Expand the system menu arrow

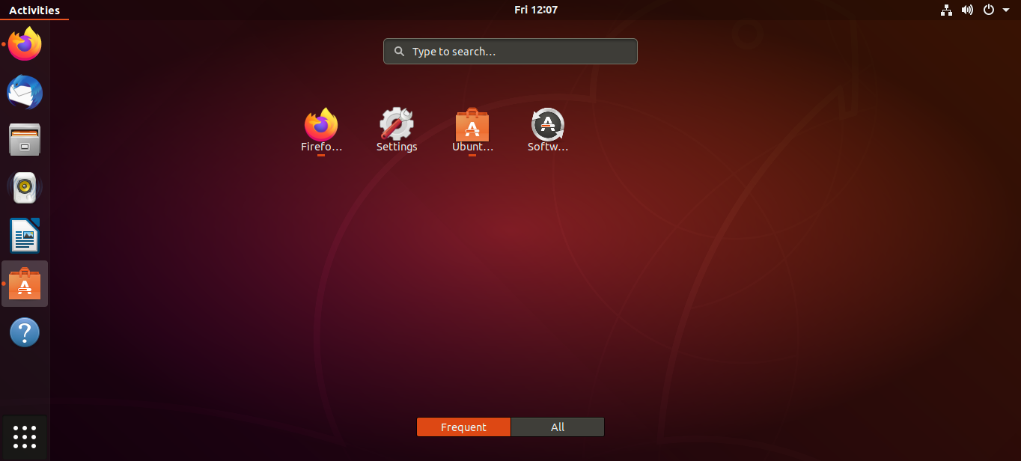tap(1006, 10)
